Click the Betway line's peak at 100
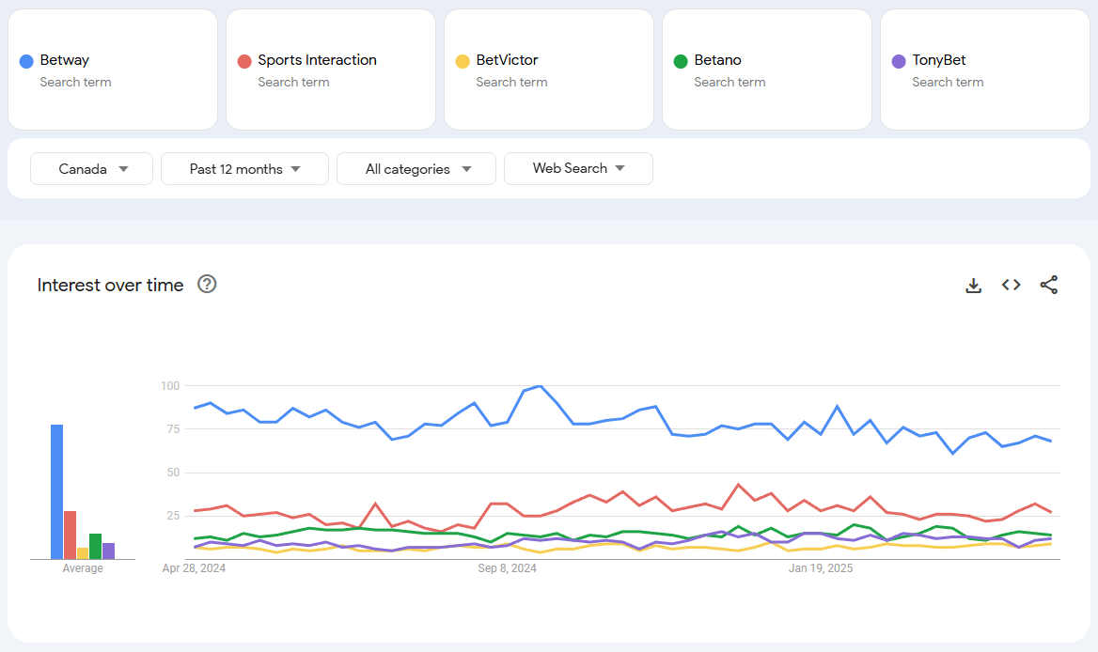This screenshot has width=1098, height=652. [540, 386]
